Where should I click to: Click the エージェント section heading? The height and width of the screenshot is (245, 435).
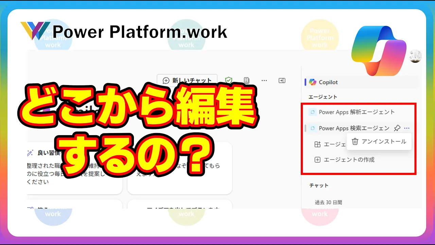click(323, 97)
